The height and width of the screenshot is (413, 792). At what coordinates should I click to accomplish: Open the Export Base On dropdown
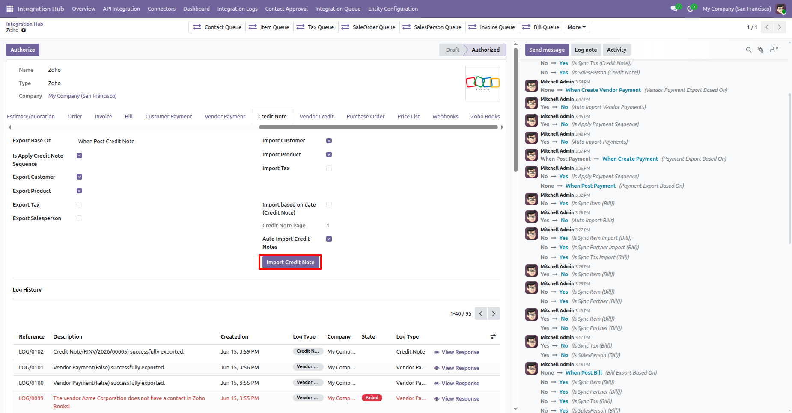[x=163, y=141]
